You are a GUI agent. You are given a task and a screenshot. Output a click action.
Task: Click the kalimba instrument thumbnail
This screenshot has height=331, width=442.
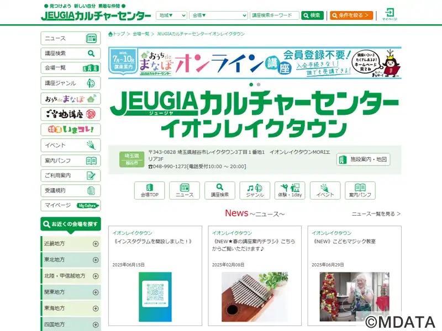(255, 297)
